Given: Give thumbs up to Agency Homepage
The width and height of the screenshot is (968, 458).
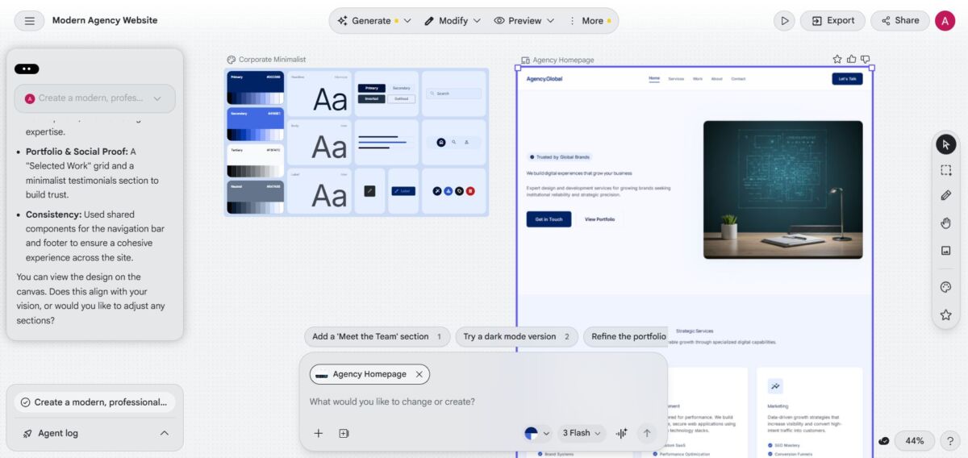Looking at the screenshot, I should (x=851, y=59).
